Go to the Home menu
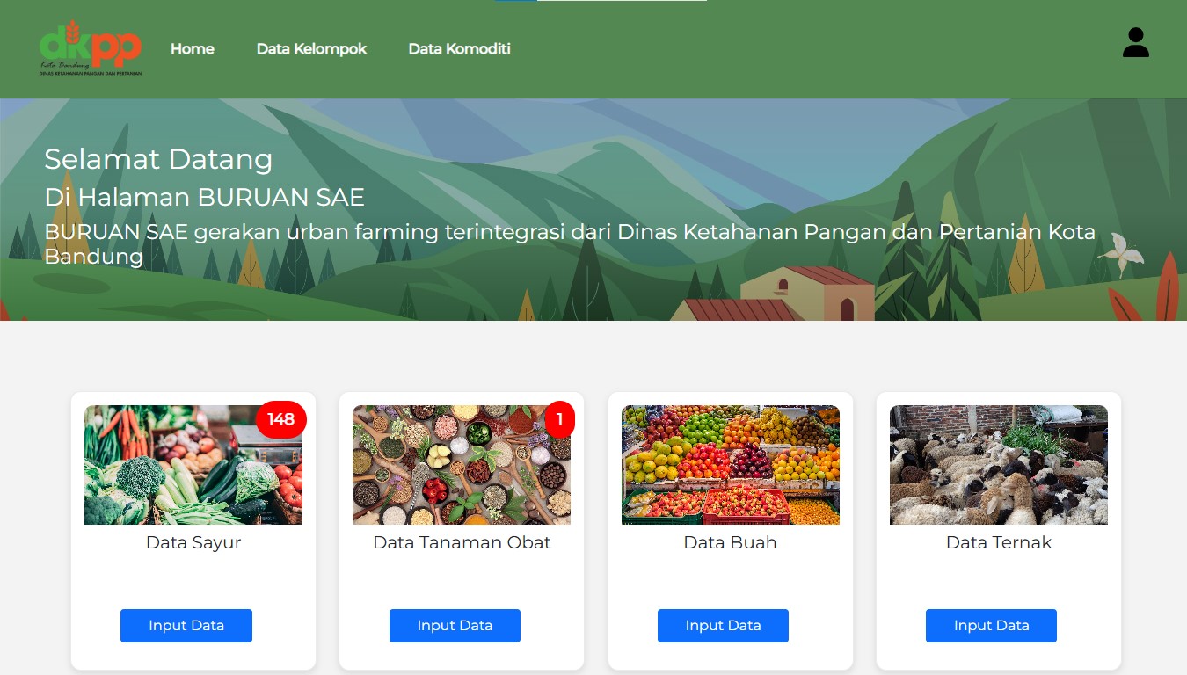 (193, 49)
